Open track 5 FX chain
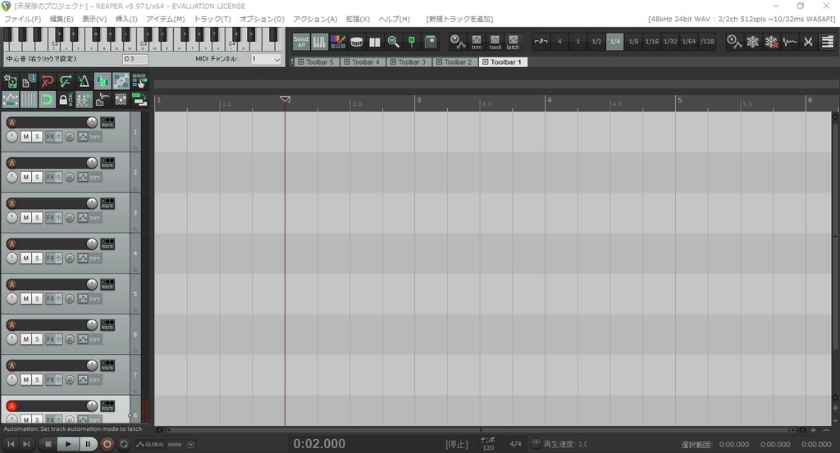 point(50,298)
